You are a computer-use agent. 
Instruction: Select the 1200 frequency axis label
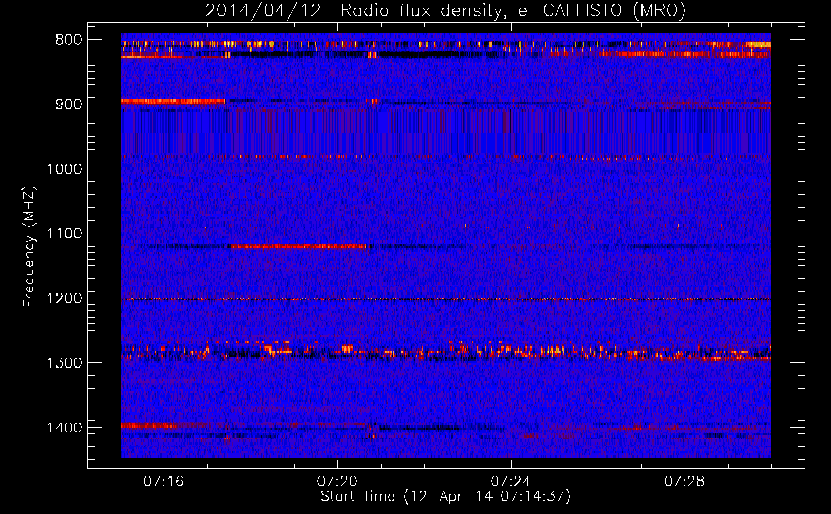[64, 299]
